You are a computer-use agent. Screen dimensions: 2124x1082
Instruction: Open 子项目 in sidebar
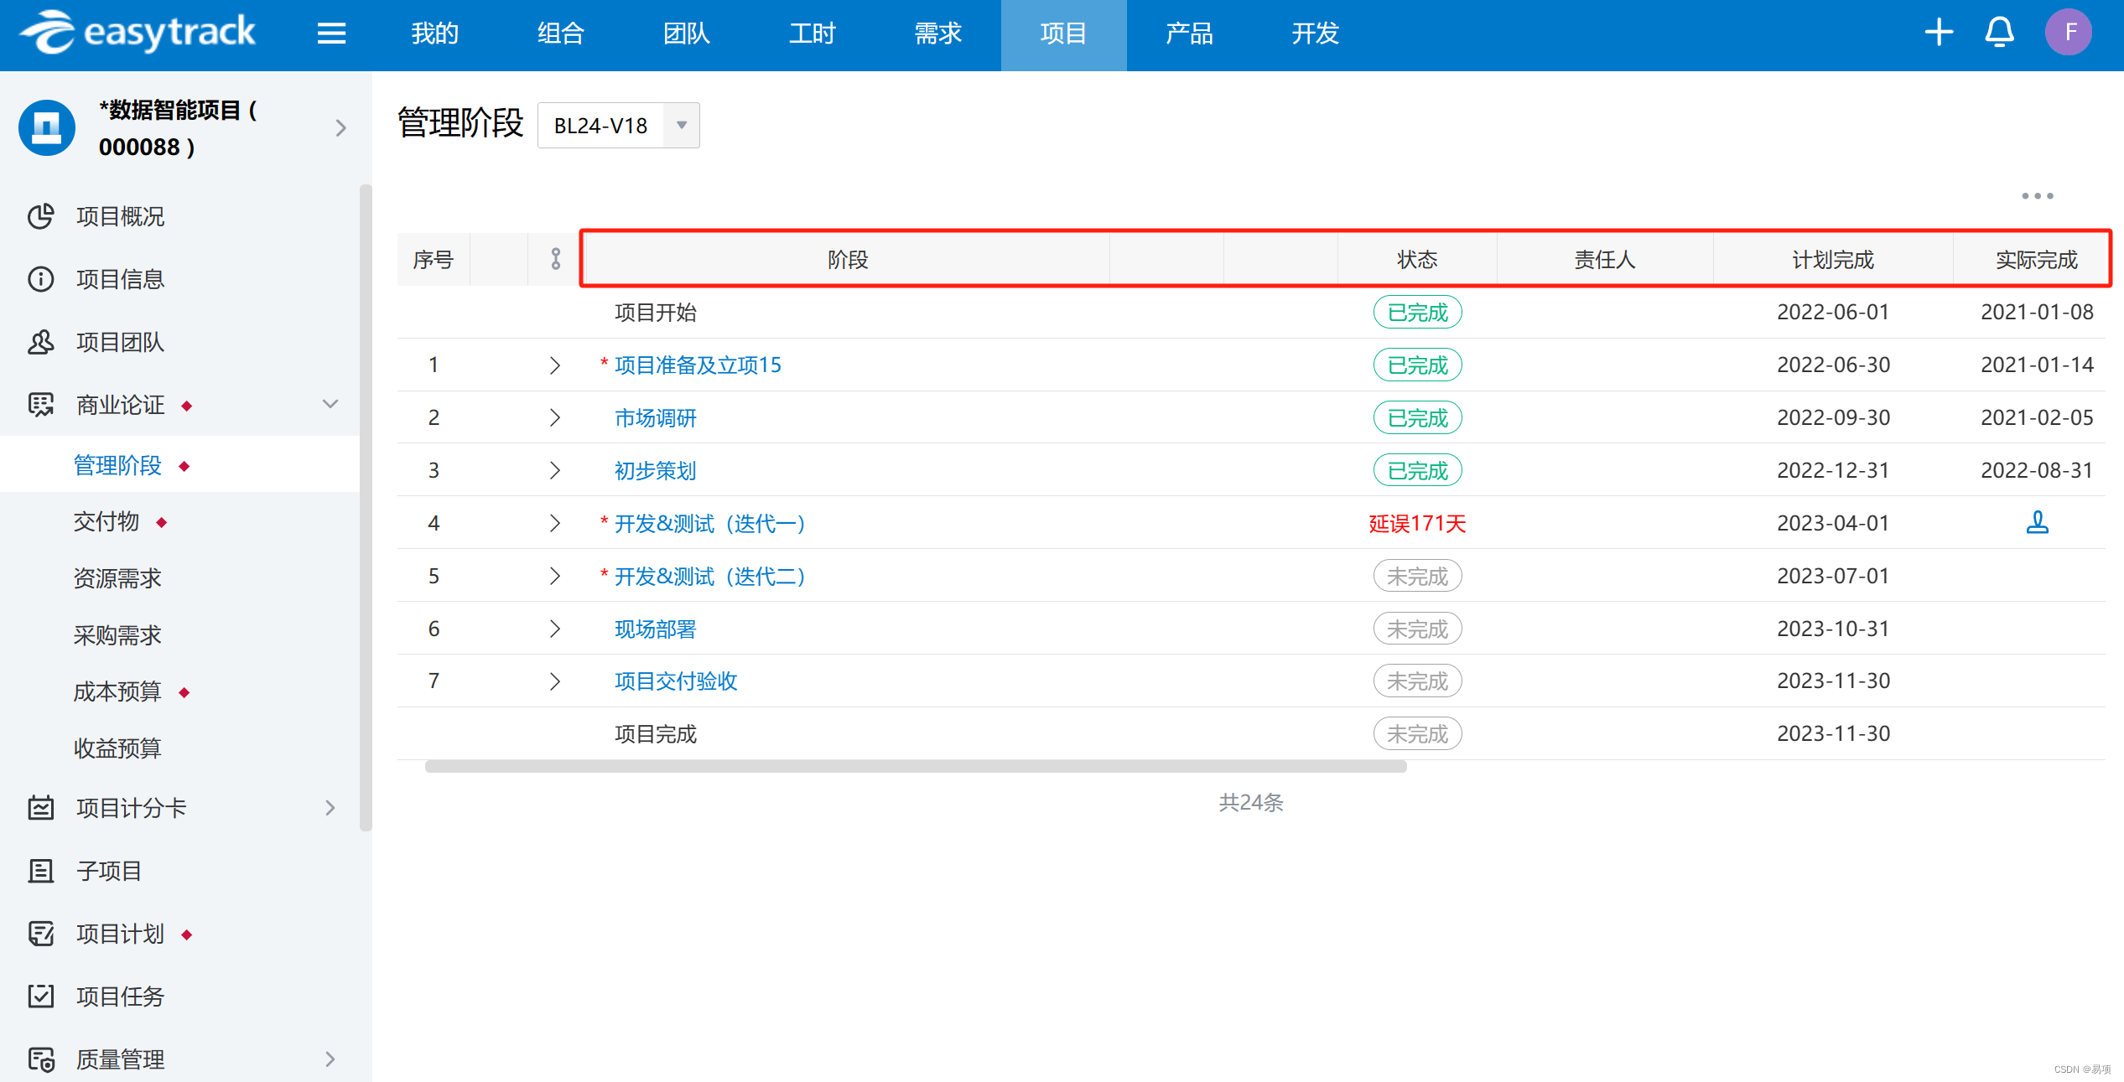109,871
